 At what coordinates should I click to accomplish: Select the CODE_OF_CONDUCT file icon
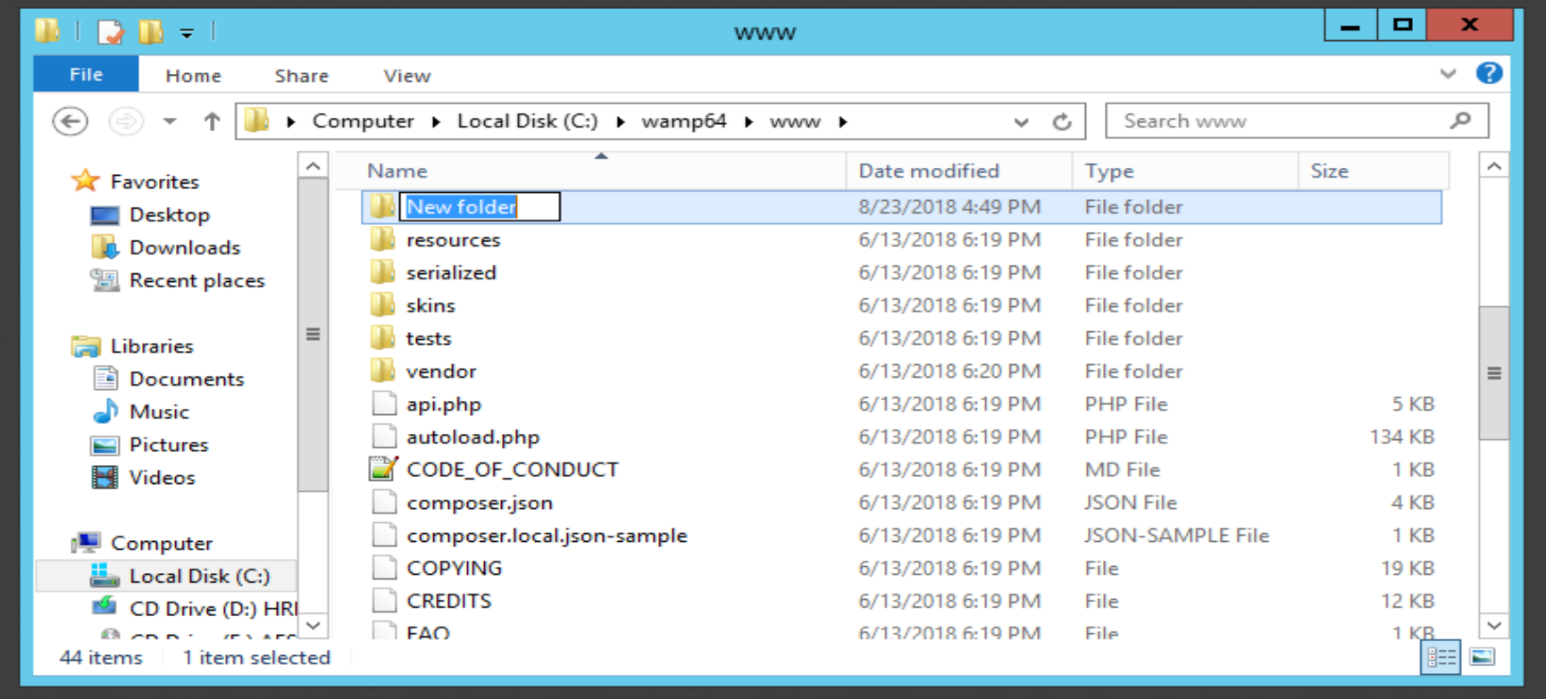[x=383, y=470]
